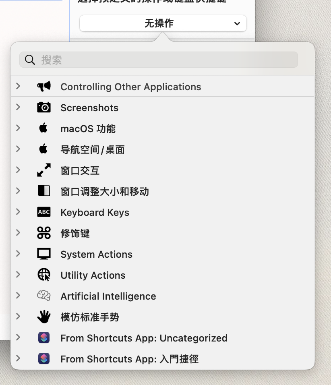Click the globe cursor icon for Utility Actions
Screen dimensions: 331x385
[44, 275]
